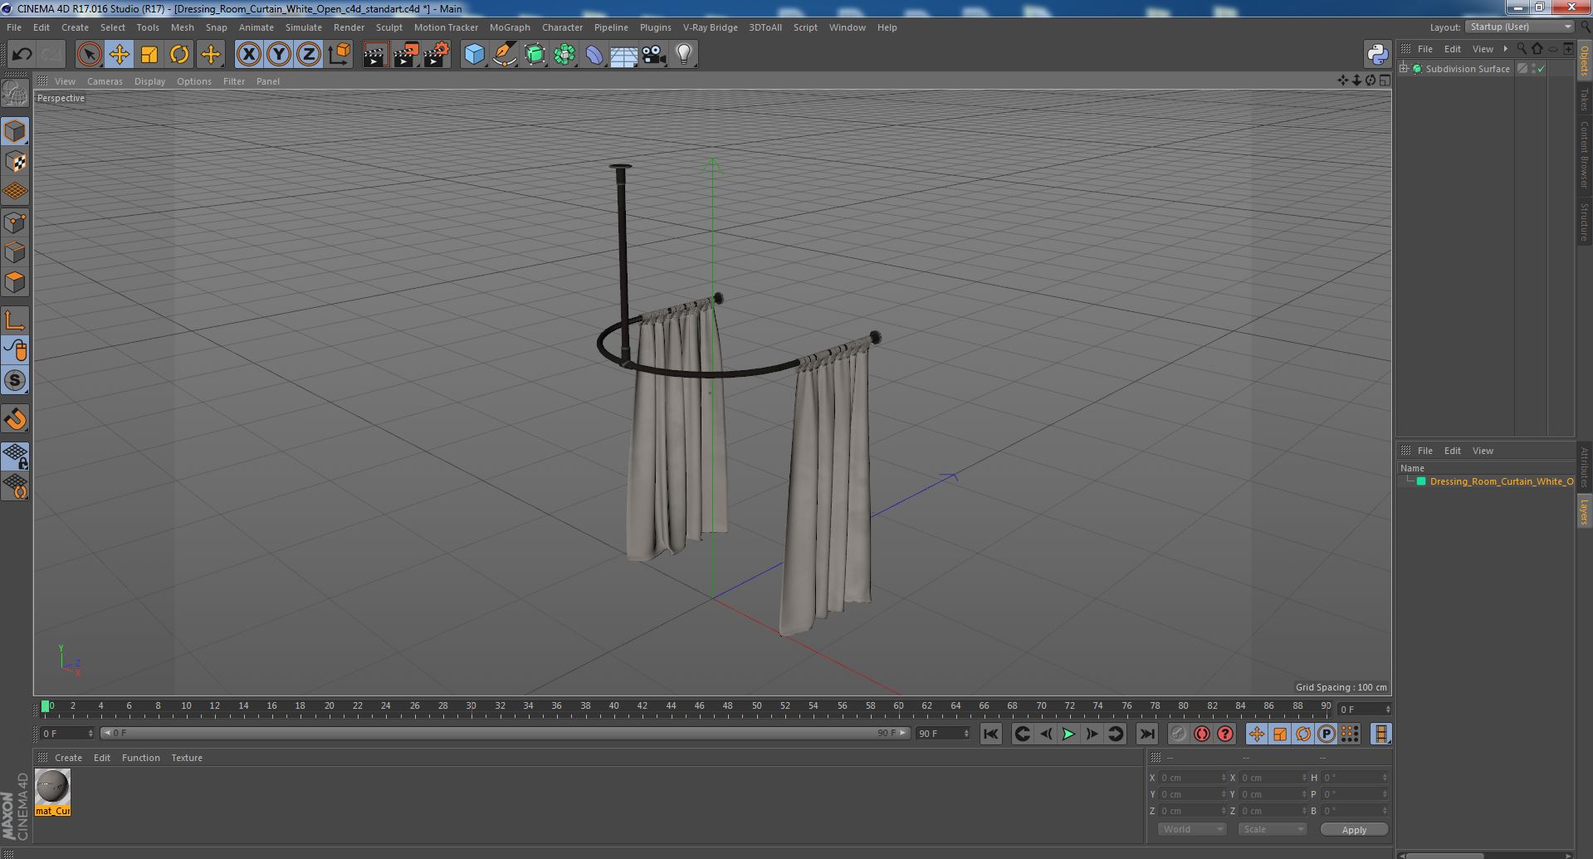Click the object manager search icon
1593x859 pixels.
[1521, 49]
